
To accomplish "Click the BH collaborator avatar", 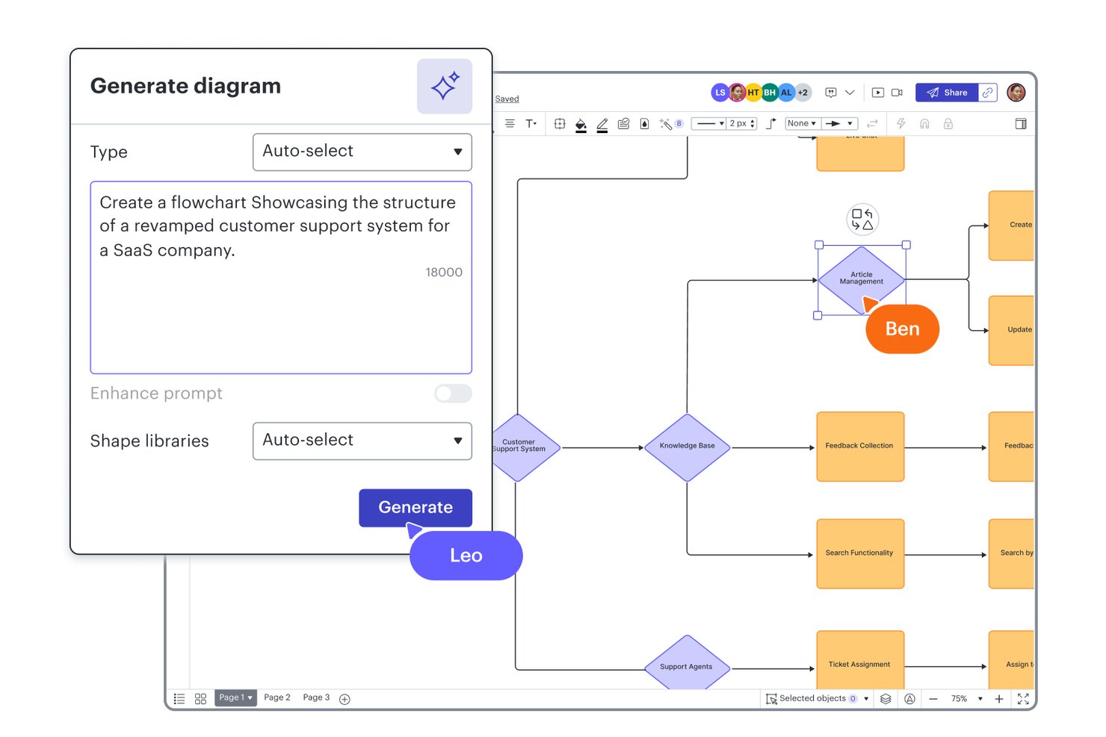I will (x=770, y=93).
